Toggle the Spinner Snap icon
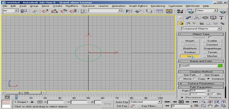229x109 pixels. coord(73,11)
